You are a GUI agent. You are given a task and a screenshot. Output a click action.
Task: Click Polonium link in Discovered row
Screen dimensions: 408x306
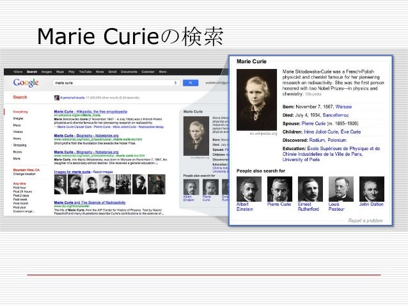pos(337,140)
